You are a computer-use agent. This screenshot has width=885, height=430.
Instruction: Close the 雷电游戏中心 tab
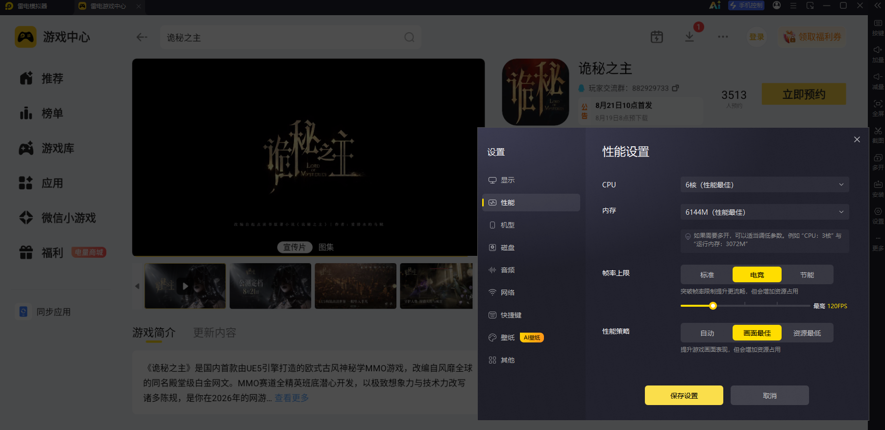pos(139,6)
